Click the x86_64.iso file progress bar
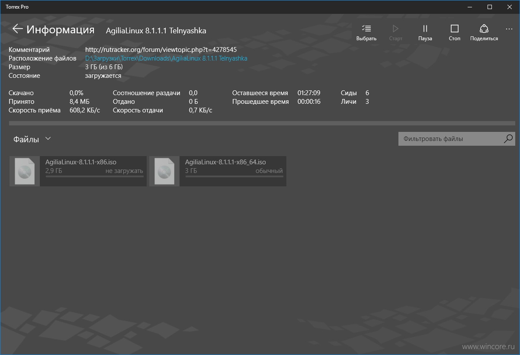 point(234,176)
